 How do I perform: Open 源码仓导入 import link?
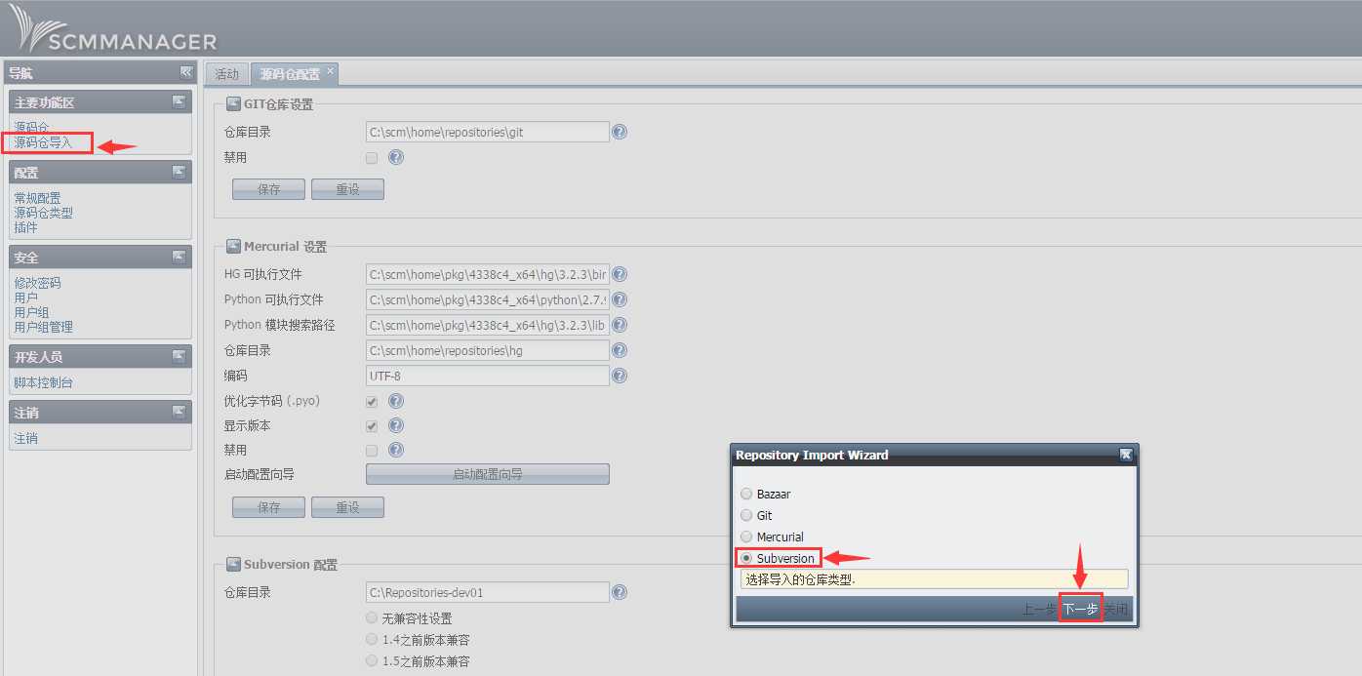click(x=43, y=142)
